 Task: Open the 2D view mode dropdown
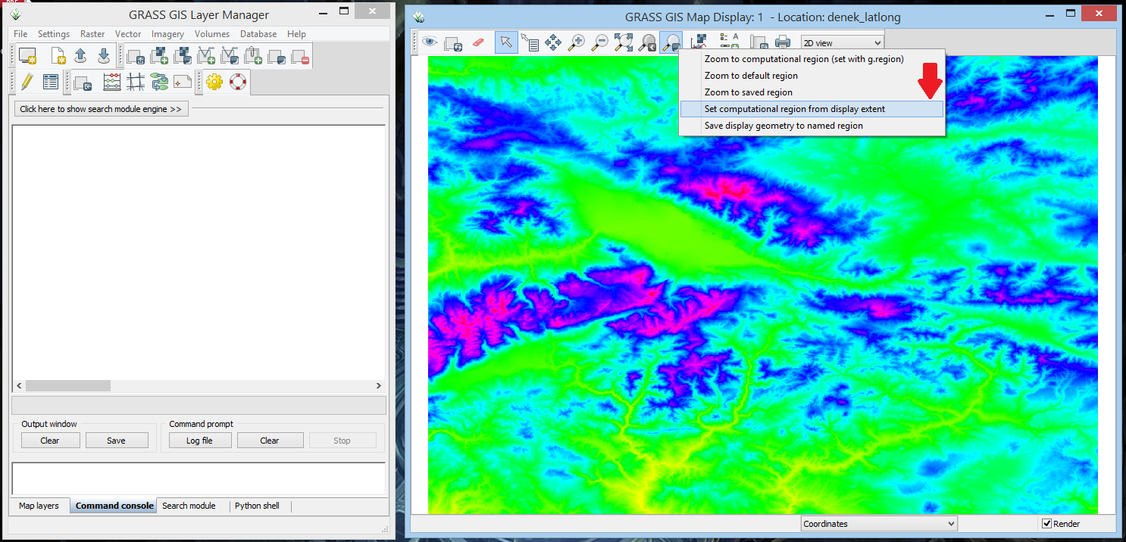click(x=842, y=42)
